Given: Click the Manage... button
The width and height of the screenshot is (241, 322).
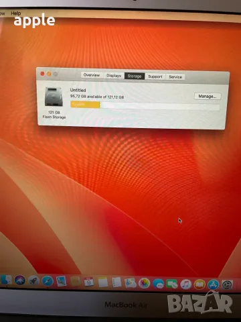Looking at the screenshot, I should coord(208,97).
